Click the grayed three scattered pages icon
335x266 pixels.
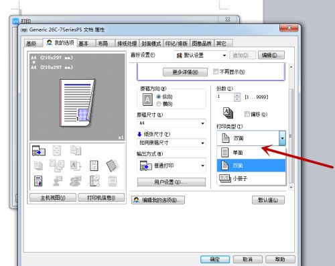(x=57, y=165)
